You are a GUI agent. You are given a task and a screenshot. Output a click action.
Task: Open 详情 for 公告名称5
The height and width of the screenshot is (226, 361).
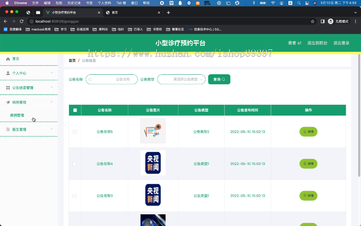click(308, 132)
